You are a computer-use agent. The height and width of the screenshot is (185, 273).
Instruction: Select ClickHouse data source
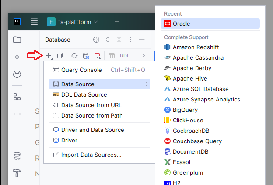coord(210,120)
